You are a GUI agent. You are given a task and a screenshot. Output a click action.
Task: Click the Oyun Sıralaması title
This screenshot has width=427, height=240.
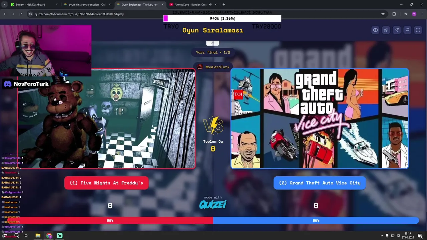[x=213, y=30]
